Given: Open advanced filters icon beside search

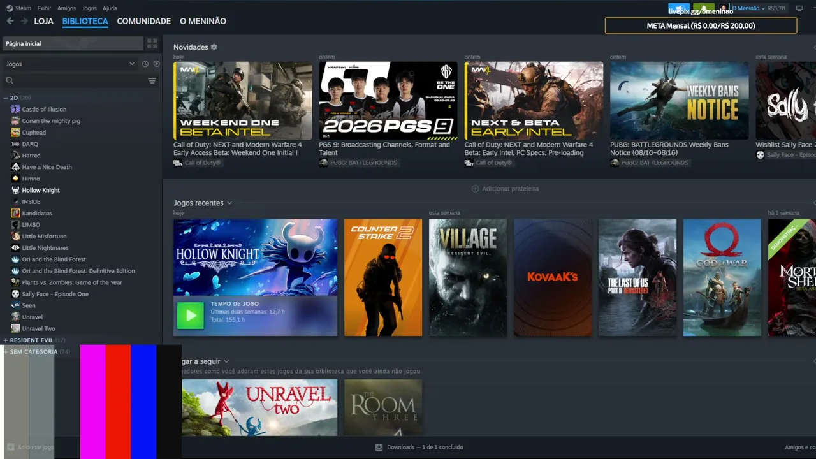Looking at the screenshot, I should click(x=152, y=80).
